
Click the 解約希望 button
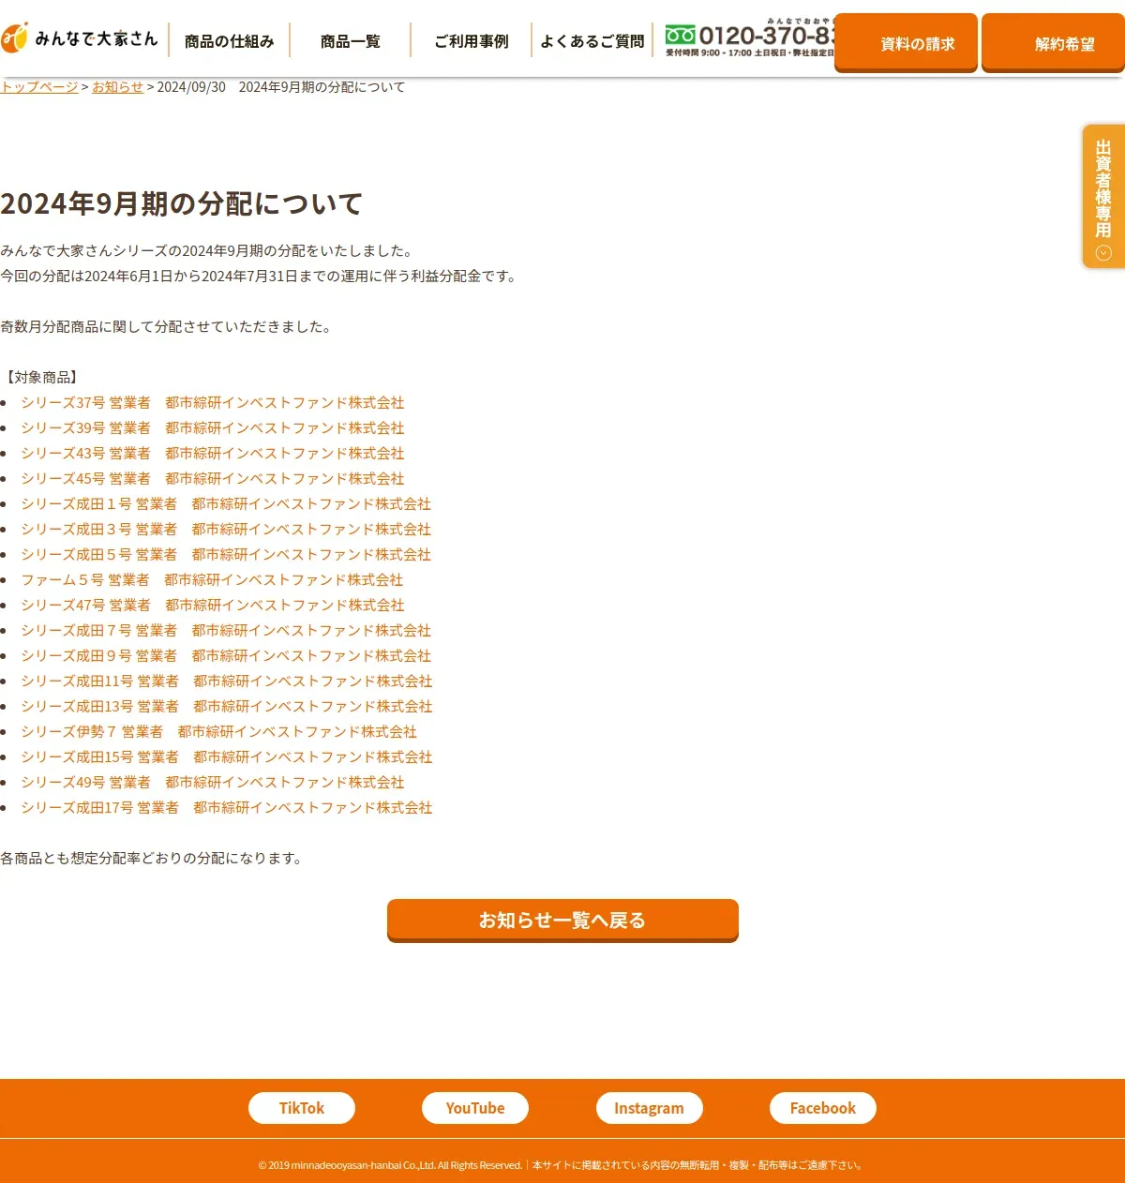(1053, 43)
